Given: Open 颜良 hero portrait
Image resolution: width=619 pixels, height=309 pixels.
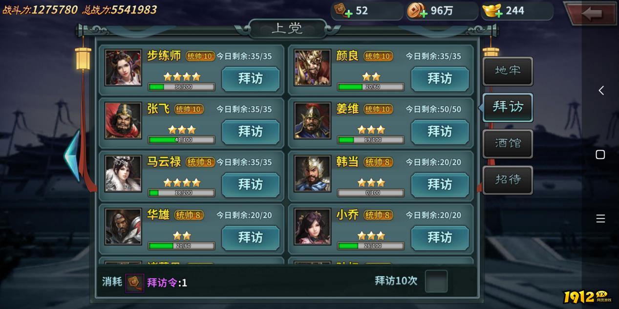Looking at the screenshot, I should (312, 67).
